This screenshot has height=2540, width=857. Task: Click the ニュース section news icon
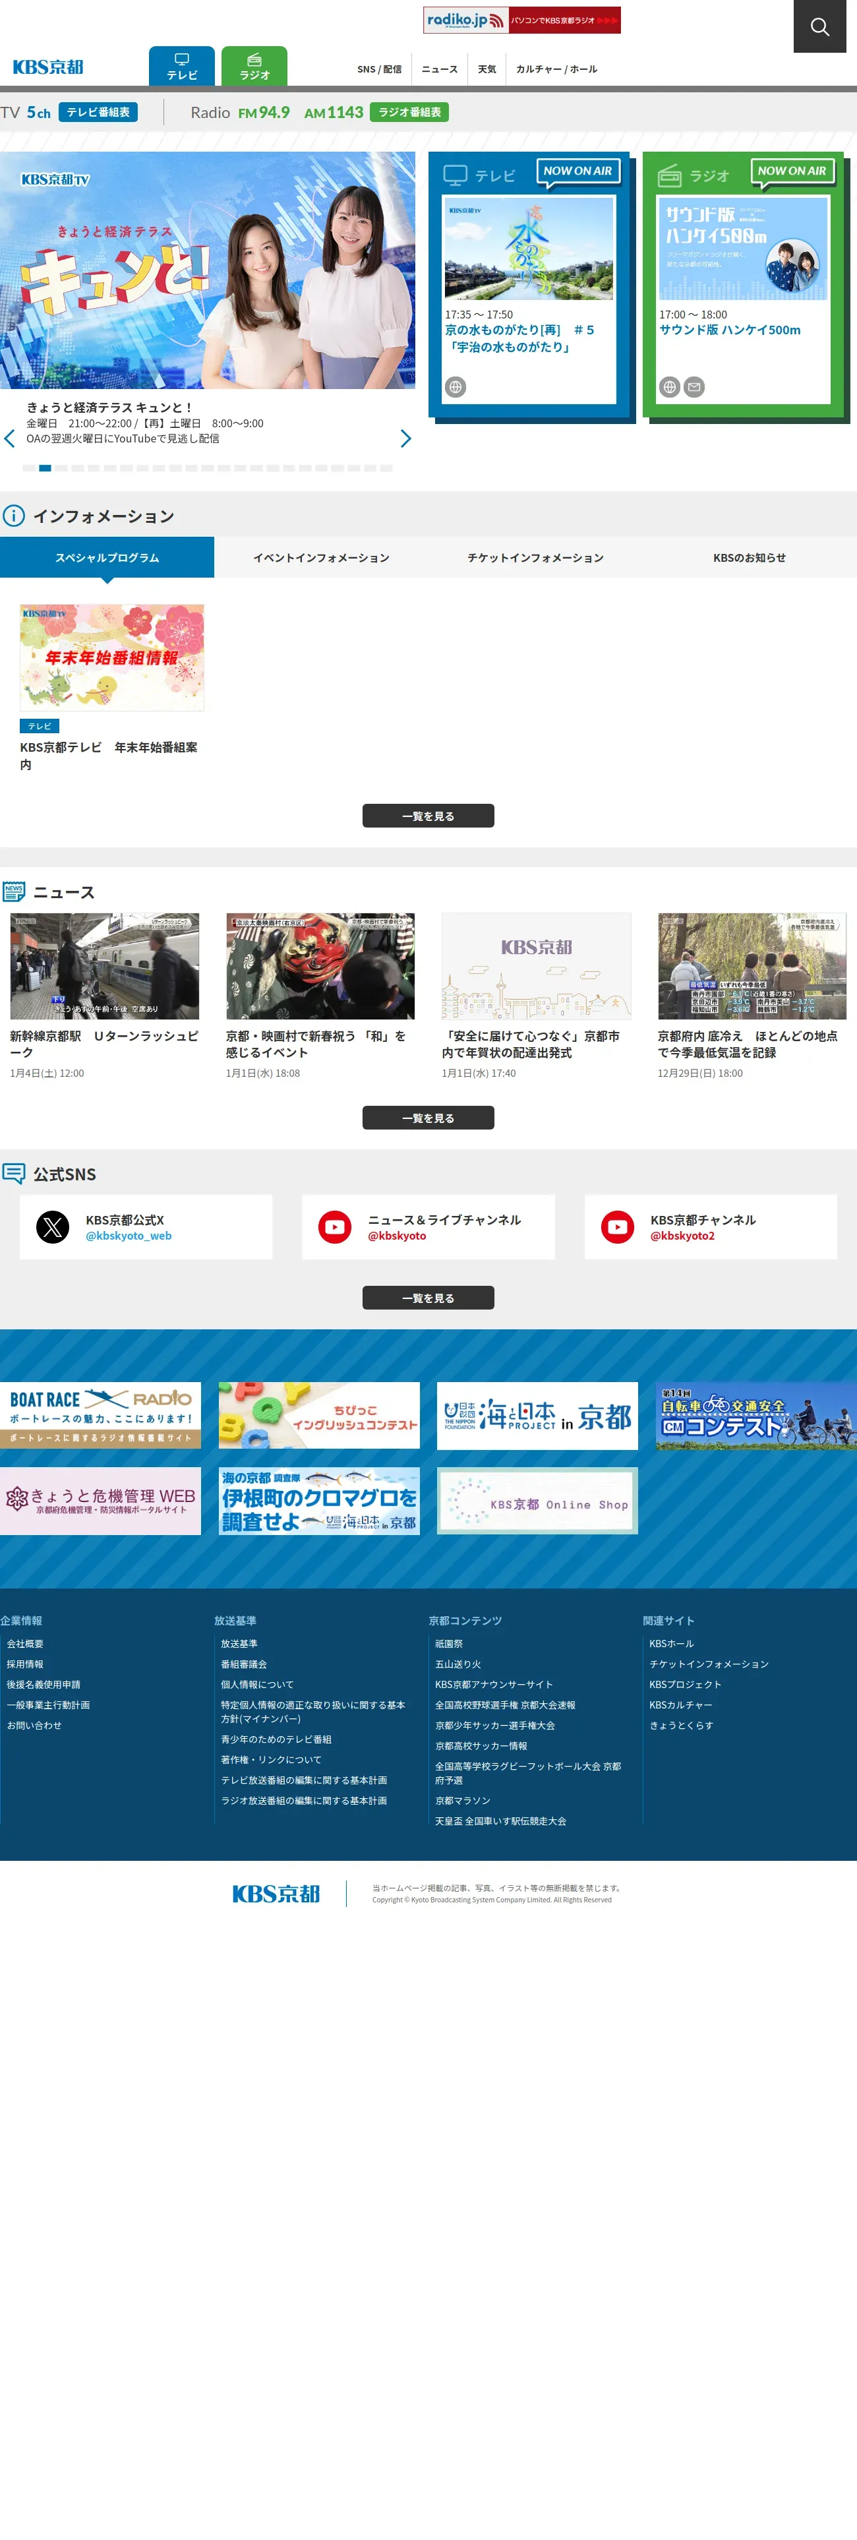coord(14,892)
